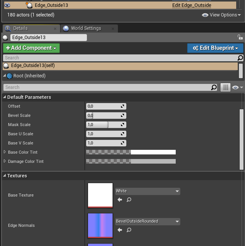The width and height of the screenshot is (245, 246).
Task: Click the property matrix grid icon
Action: pyautogui.click(x=225, y=87)
